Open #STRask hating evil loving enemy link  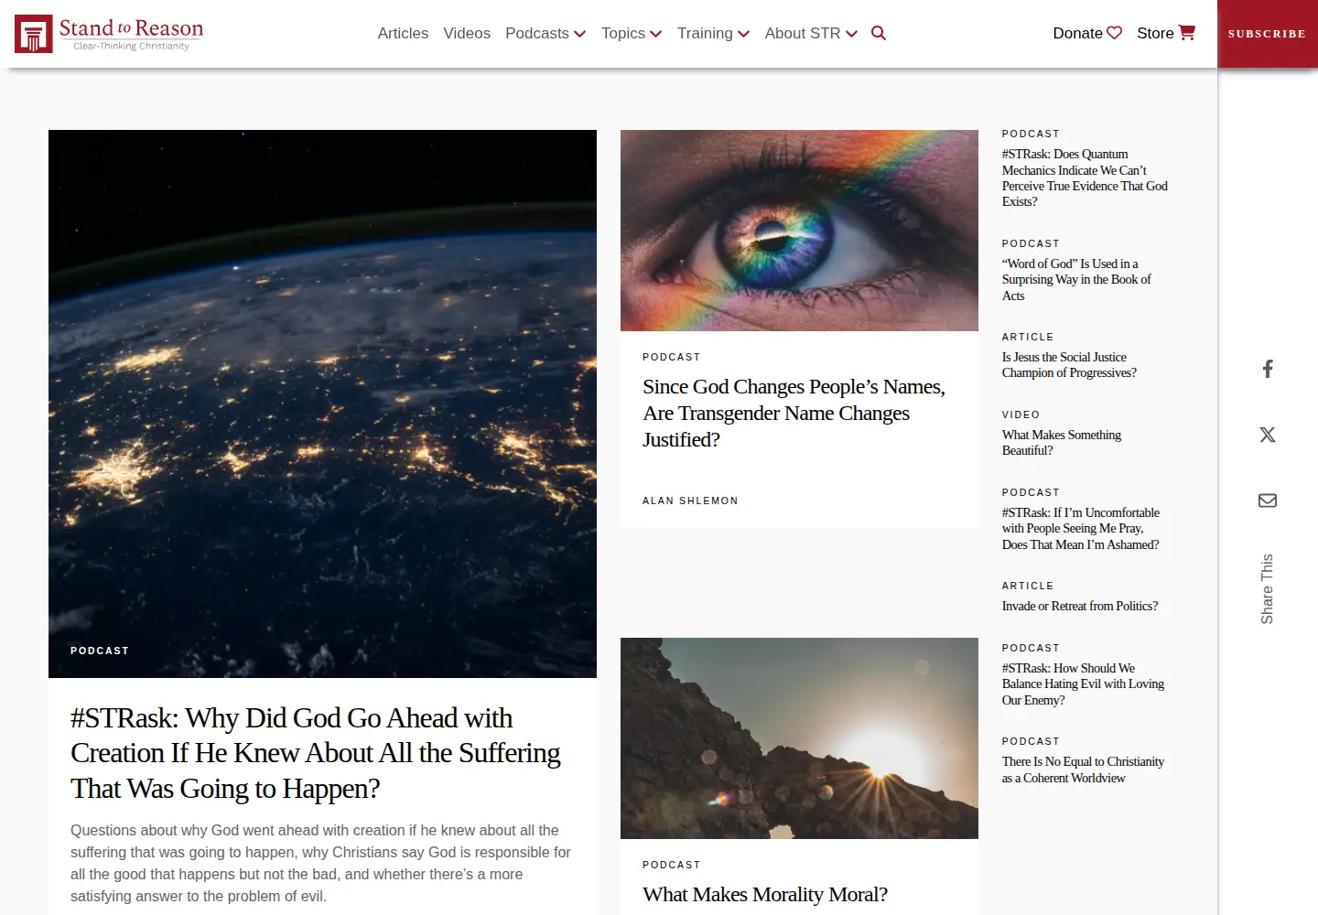tap(1083, 684)
